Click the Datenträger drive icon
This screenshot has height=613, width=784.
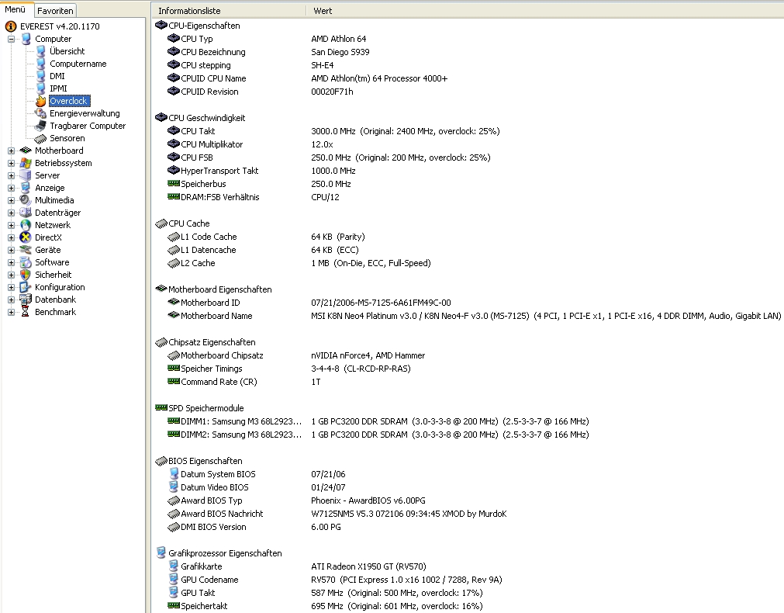click(x=26, y=213)
